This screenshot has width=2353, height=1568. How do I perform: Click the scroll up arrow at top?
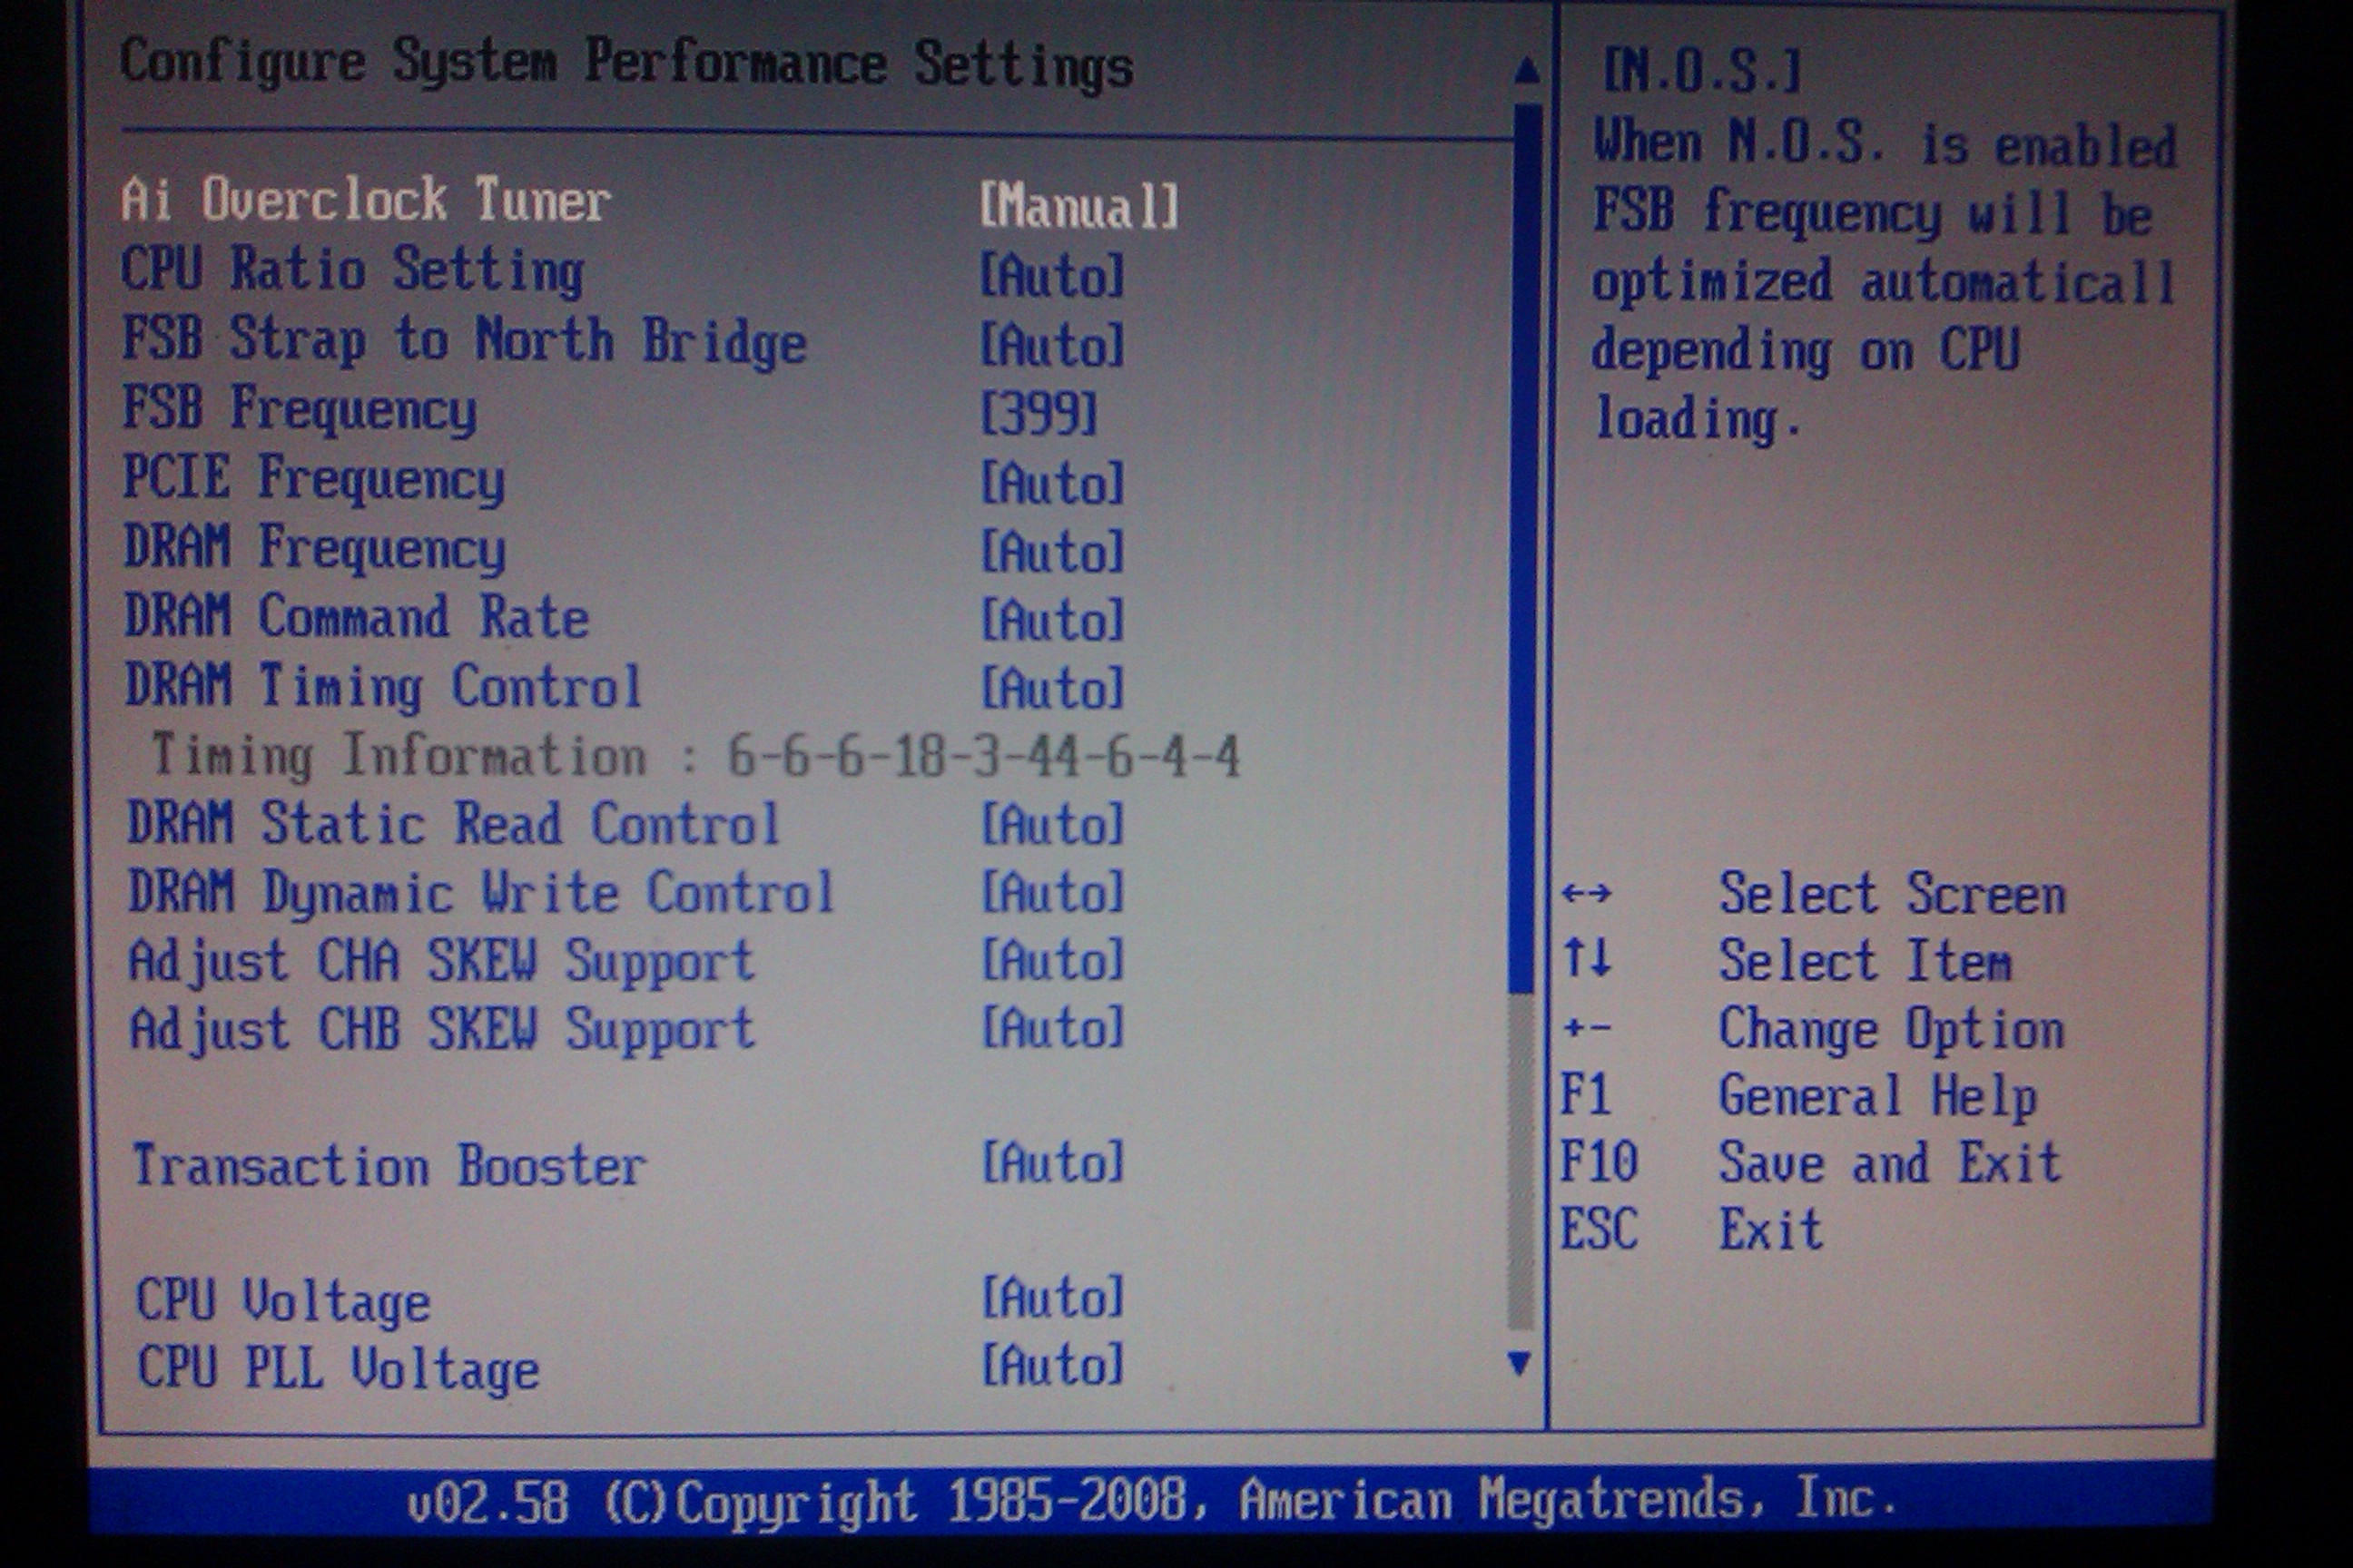coord(1527,70)
